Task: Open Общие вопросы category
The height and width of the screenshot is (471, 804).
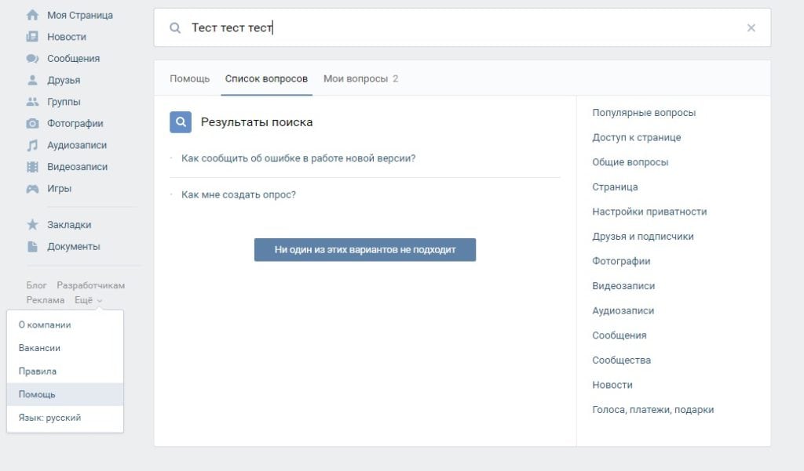Action: coord(630,162)
